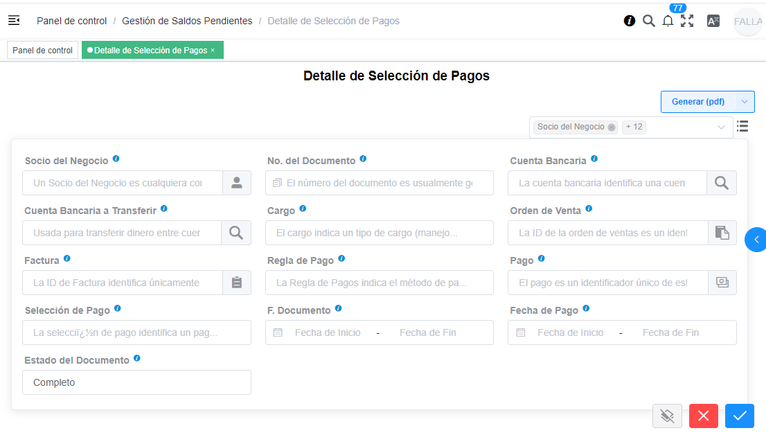Open the sidebar hamburger menu
The height and width of the screenshot is (444, 766).
tap(14, 21)
